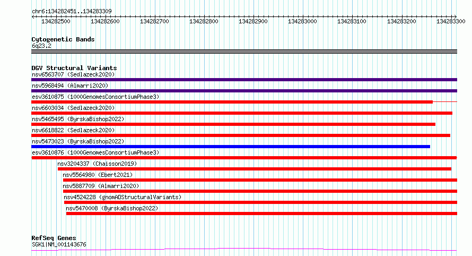Select the nsv5470008 (ByrskaBishop2022) red bar
The height and width of the screenshot is (256, 472).
(261, 214)
